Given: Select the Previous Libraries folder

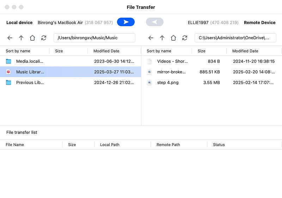Looking at the screenshot, I should 30,82.
